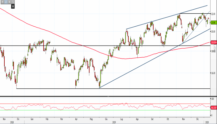Select the red overbought line in RSI panel
The height and width of the screenshot is (124, 217).
(x=105, y=104)
